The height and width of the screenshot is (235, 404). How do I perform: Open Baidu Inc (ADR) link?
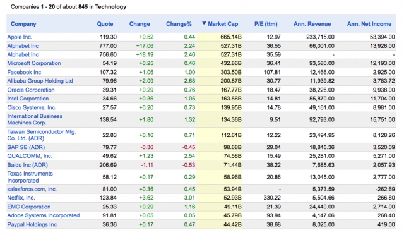pyautogui.click(x=27, y=165)
